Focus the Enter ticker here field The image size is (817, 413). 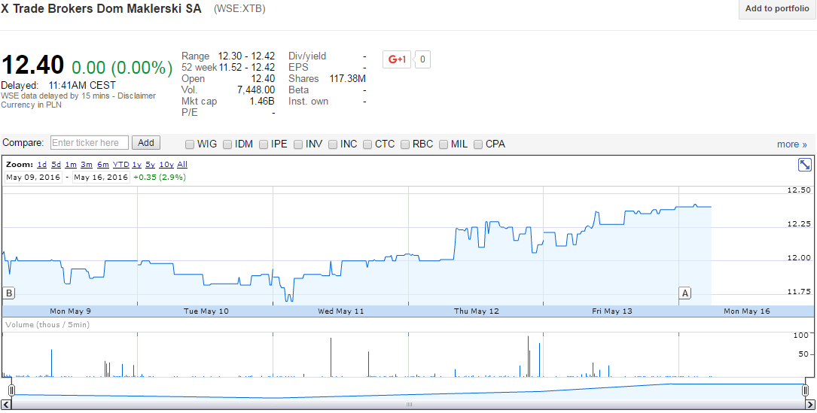click(90, 143)
